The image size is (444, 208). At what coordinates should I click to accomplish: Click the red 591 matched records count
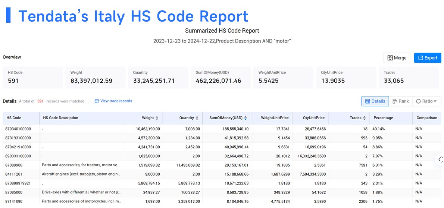point(40,101)
